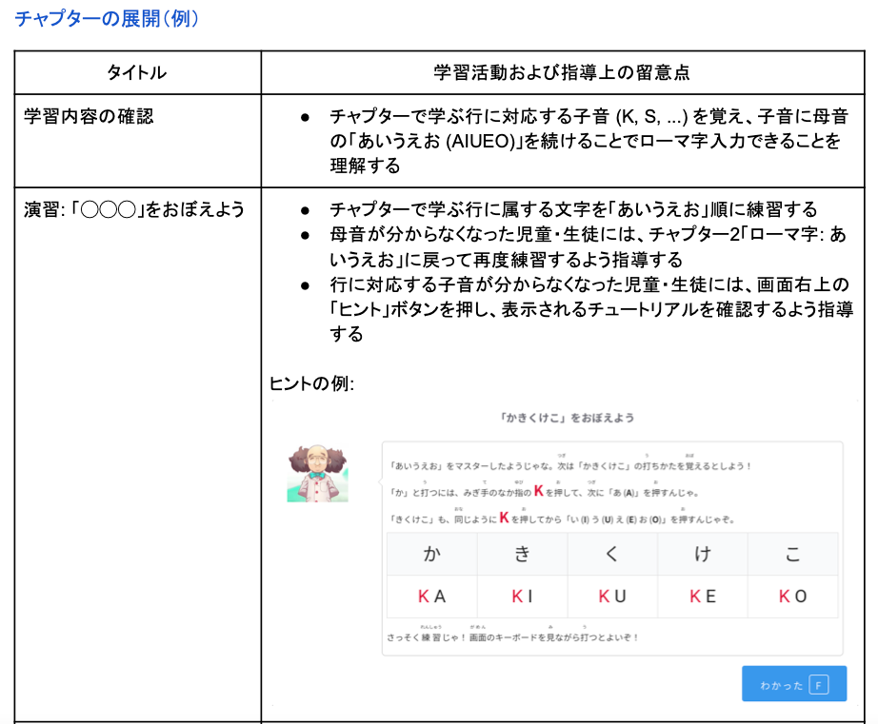Click the KE romaji cell
The image size is (878, 724).
[x=703, y=597]
